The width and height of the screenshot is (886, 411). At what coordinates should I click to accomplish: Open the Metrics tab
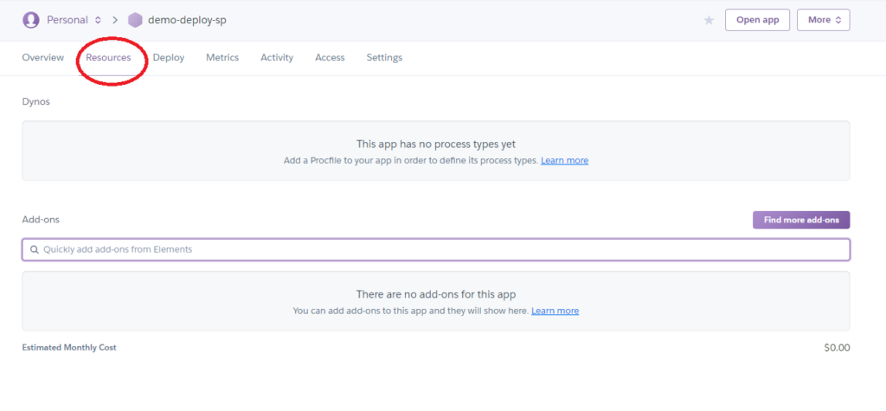point(222,57)
